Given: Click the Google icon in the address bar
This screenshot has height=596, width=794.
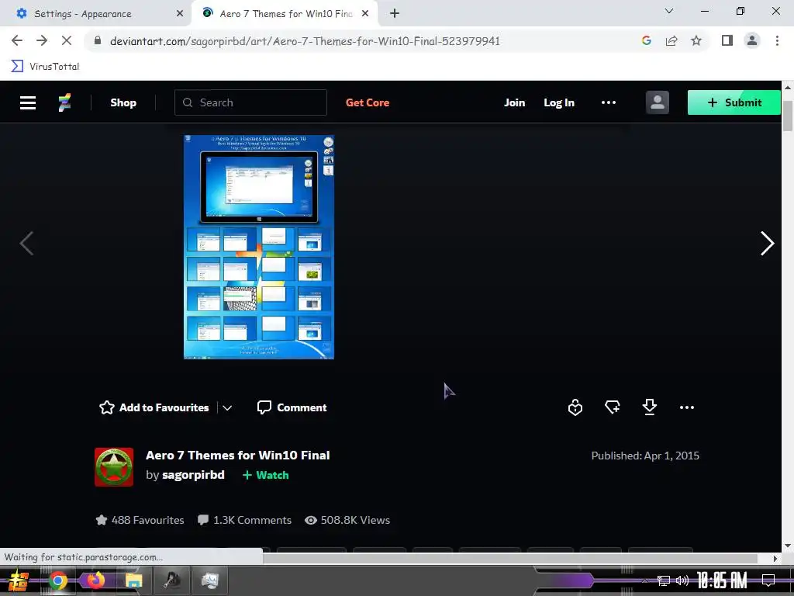Looking at the screenshot, I should pos(646,40).
